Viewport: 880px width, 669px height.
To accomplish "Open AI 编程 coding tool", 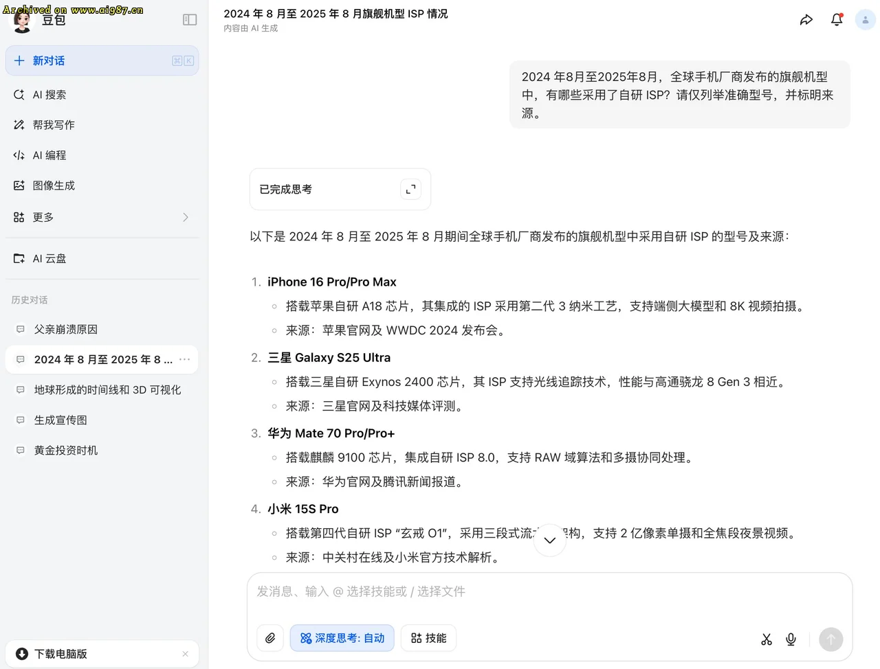I will pyautogui.click(x=102, y=155).
